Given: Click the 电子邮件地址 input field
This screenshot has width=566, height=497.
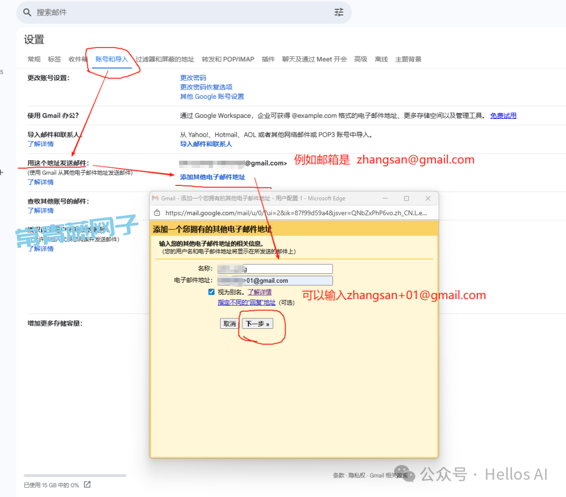Looking at the screenshot, I should pos(275,281).
